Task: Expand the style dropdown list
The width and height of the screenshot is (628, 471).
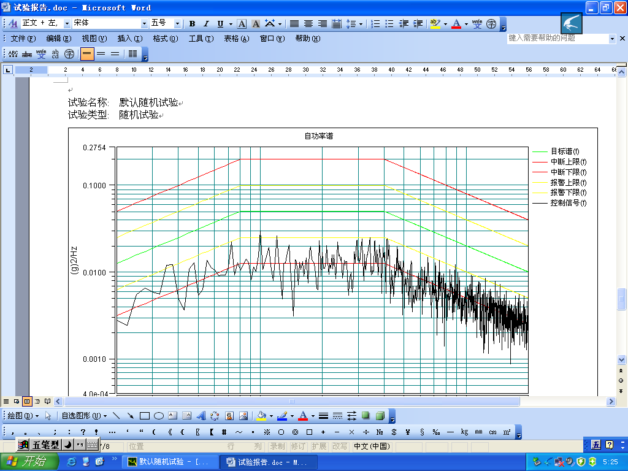Action: click(67, 23)
